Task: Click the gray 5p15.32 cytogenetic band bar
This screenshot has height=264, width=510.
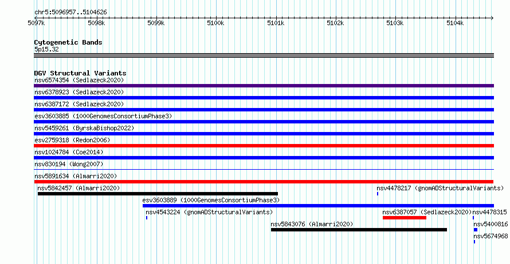Action: point(264,55)
